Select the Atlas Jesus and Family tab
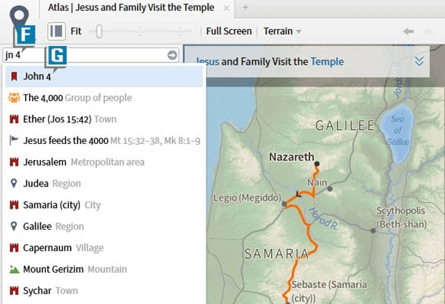Viewport: 445px width, 304px height. coord(132,8)
